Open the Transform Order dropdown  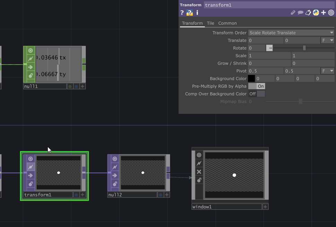coord(291,33)
